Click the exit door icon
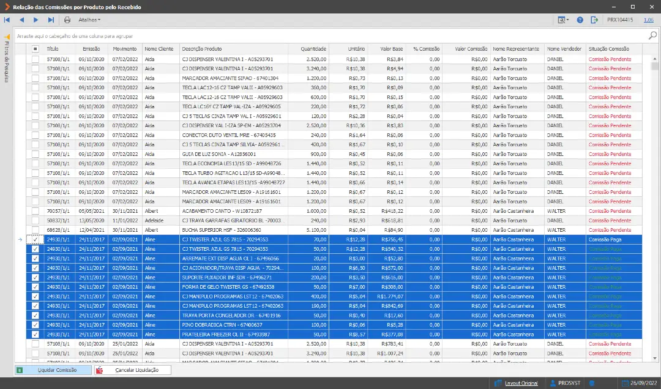This screenshot has height=389, width=661. (594, 20)
